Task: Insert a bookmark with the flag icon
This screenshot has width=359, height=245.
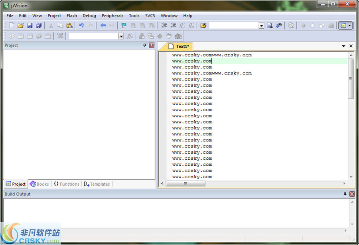Action: pyautogui.click(x=124, y=25)
